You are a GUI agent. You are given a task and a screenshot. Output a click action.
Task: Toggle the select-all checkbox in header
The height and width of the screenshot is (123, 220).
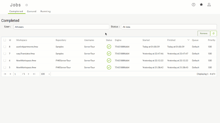5,40
